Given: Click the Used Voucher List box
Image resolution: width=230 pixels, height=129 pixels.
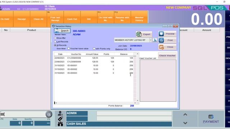Looking at the screenshot, I should coord(158,80).
